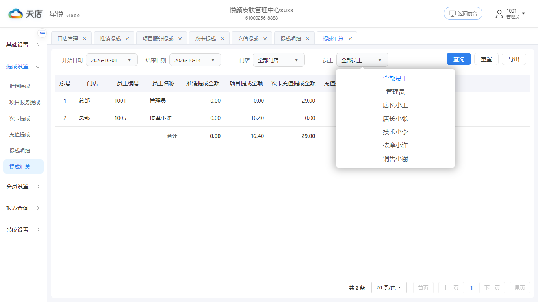
Task: Close the 推销提成 tab
Action: [x=127, y=39]
